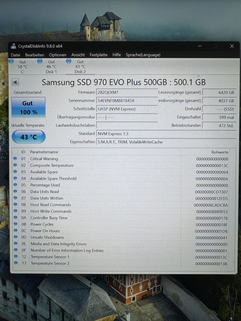This screenshot has height=321, width=241.
Task: Click status dot of Temperature Sensor 2 row
Action: coord(16,263)
